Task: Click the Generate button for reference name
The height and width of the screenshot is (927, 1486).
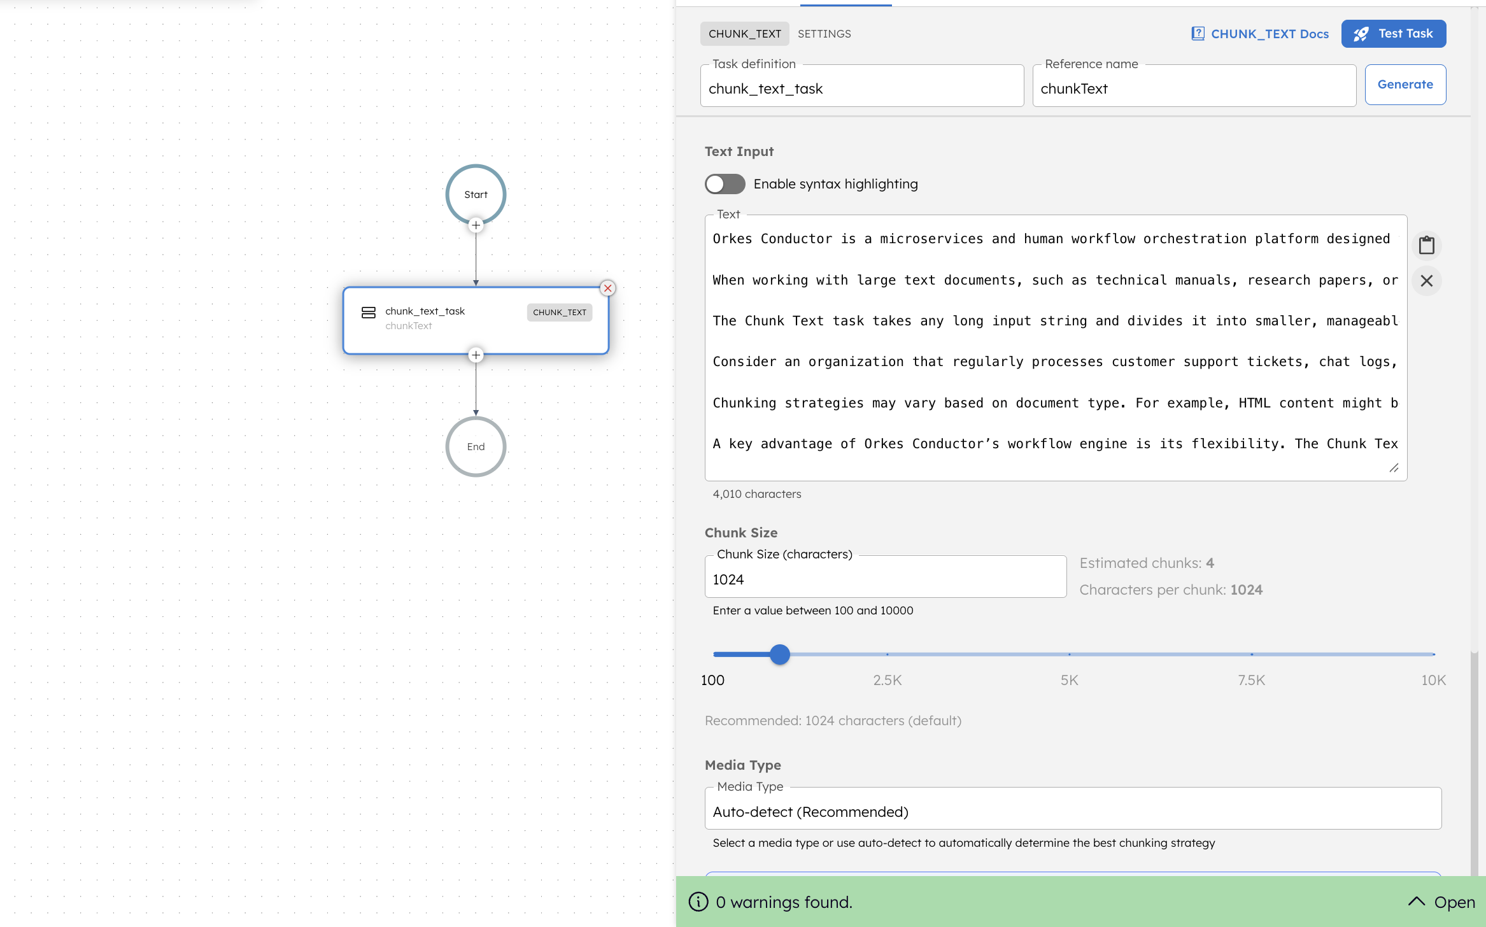Action: pyautogui.click(x=1405, y=84)
